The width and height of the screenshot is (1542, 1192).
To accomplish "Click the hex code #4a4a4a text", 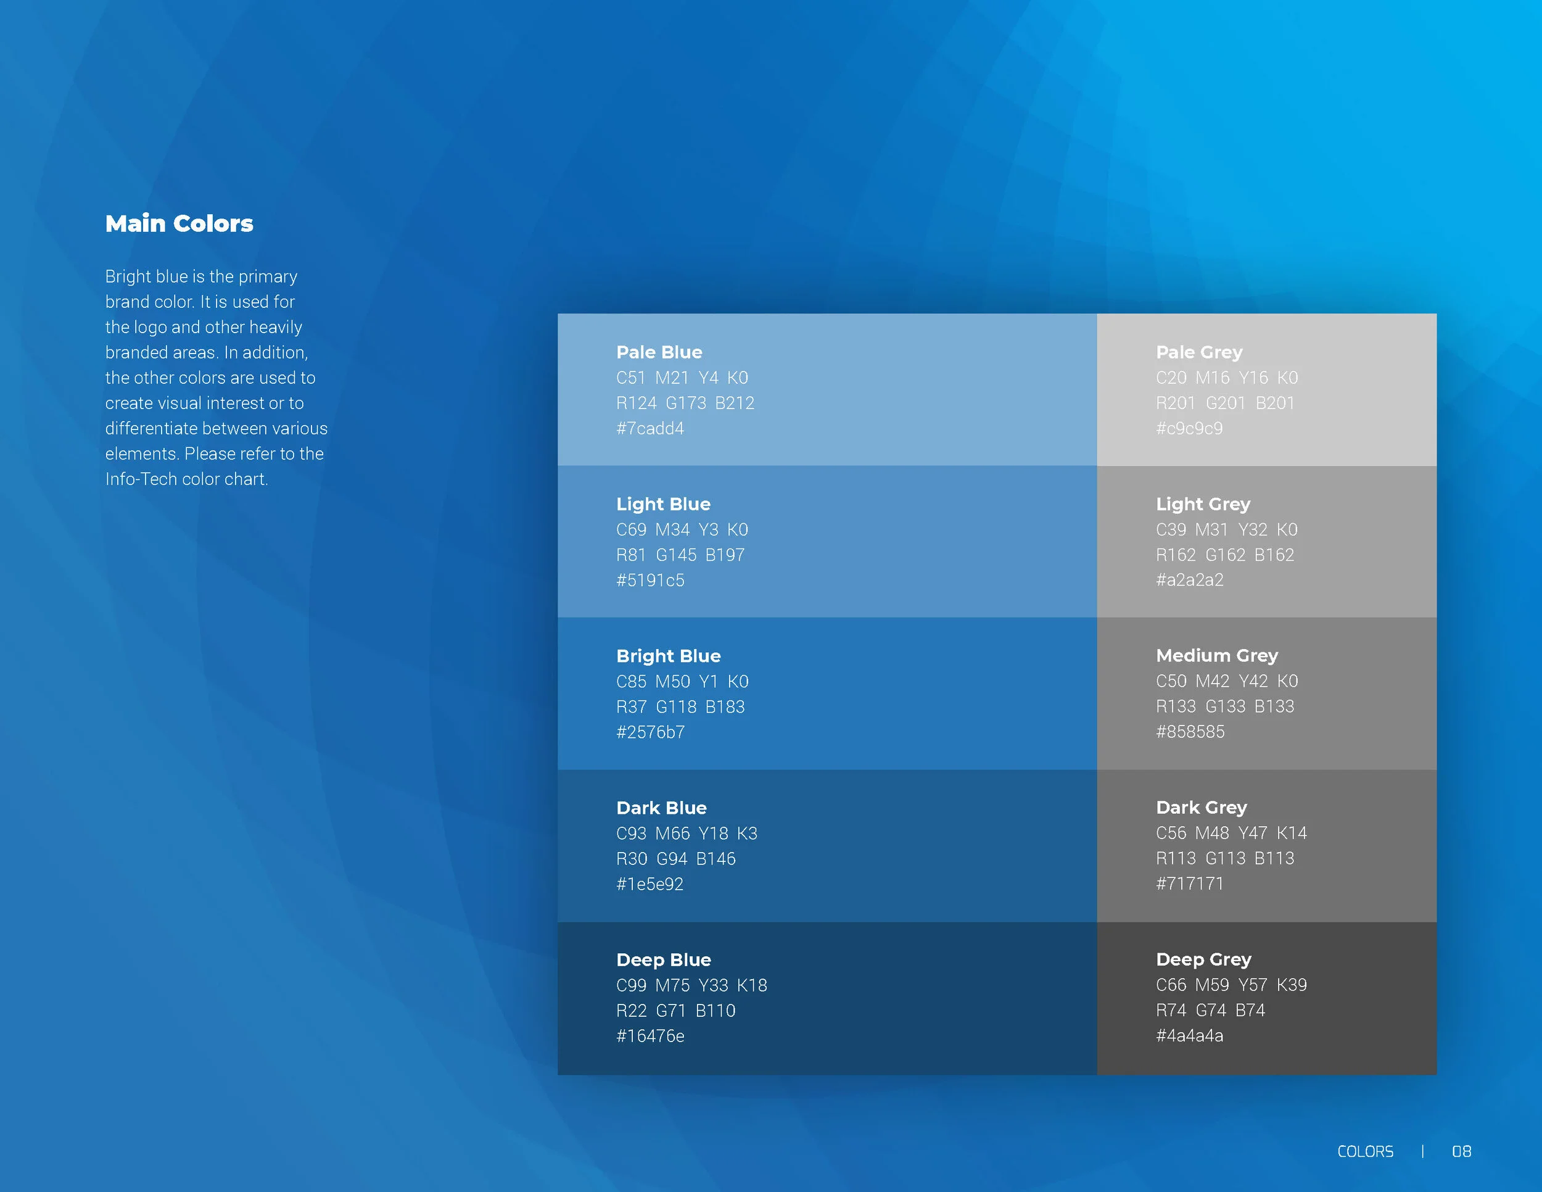I will coord(1189,1036).
